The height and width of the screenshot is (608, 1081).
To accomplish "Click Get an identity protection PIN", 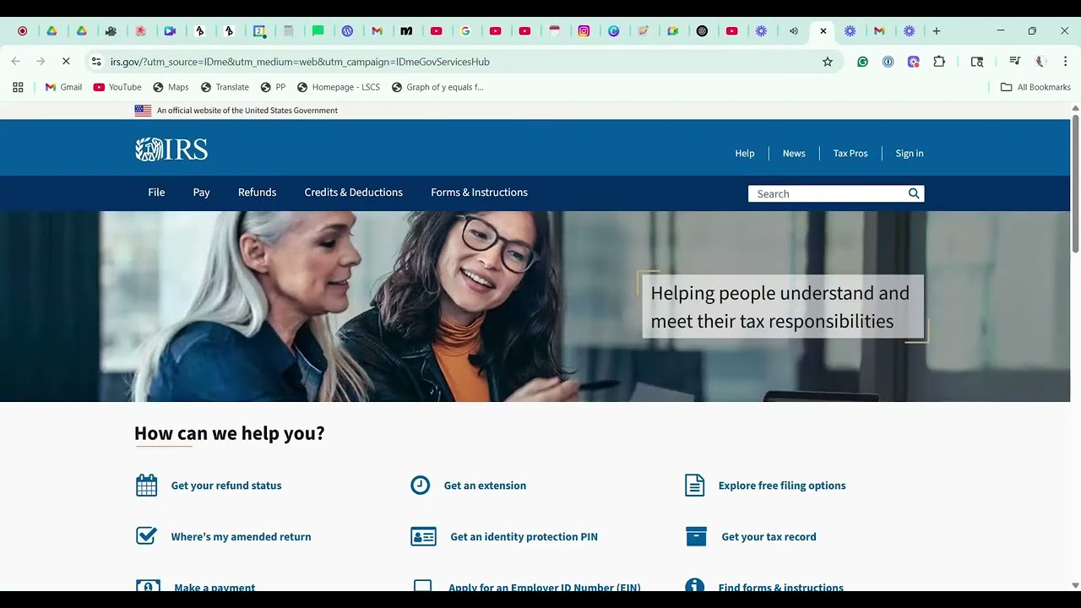I will (524, 536).
